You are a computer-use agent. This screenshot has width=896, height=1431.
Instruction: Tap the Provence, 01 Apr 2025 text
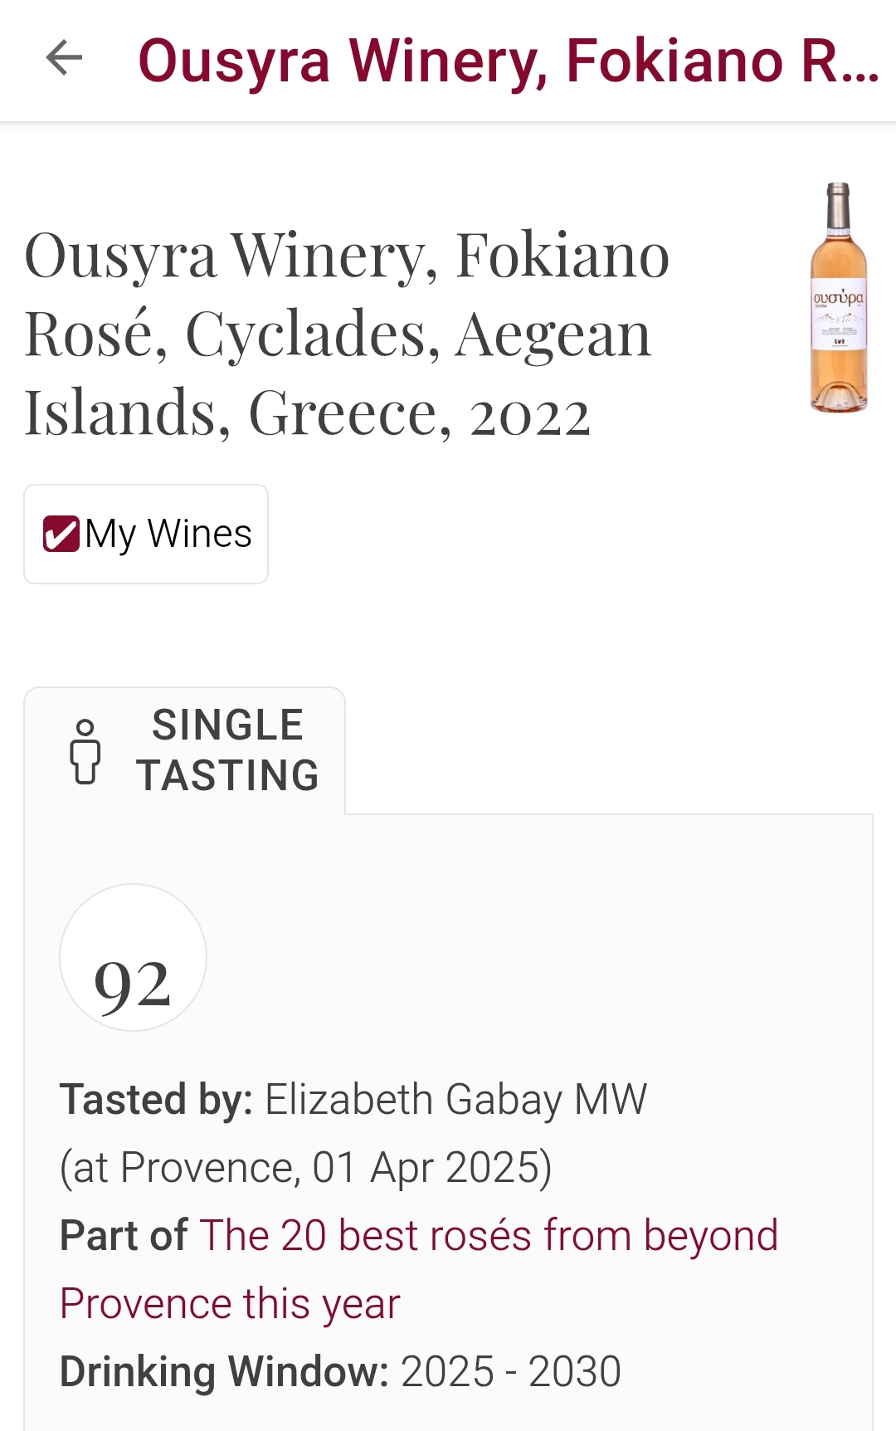coord(305,1168)
